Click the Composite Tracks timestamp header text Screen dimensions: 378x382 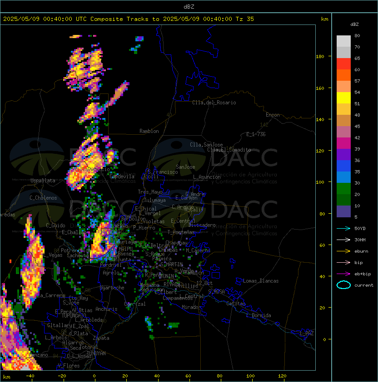[x=129, y=19]
